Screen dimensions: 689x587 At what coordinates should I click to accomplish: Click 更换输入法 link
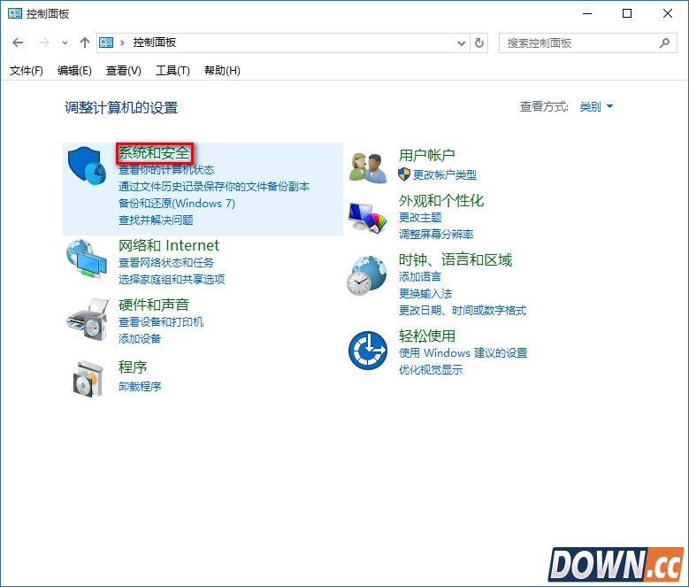click(425, 293)
